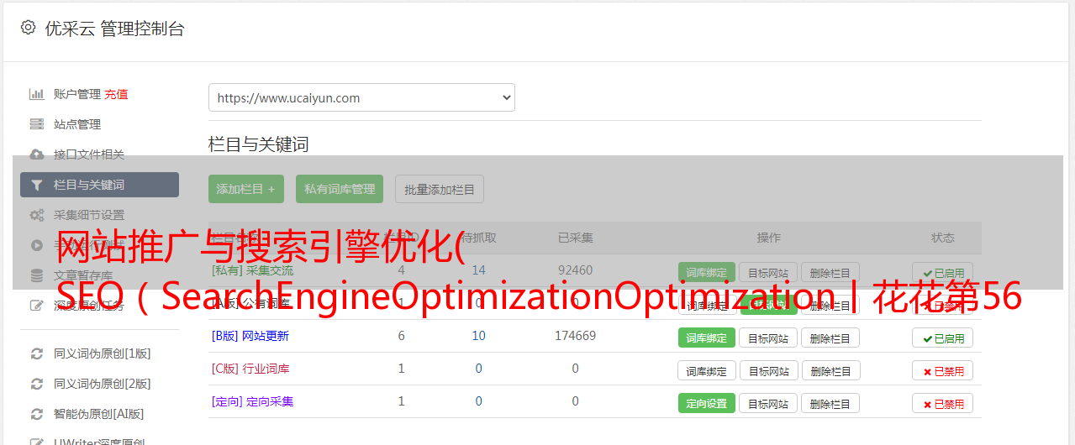Click 删除栏目 in the 行业词库 row

click(x=830, y=370)
